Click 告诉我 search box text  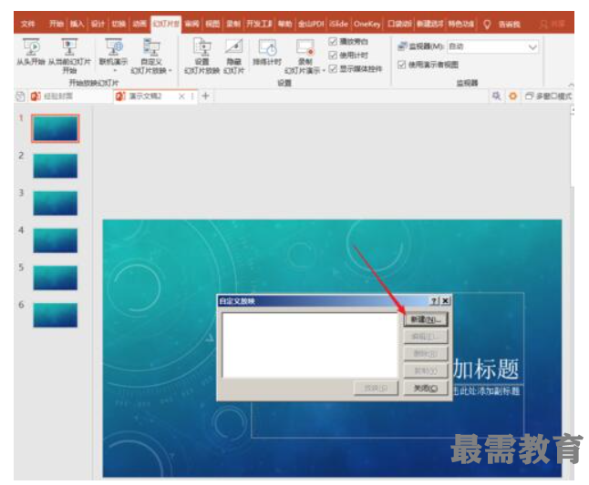pyautogui.click(x=509, y=25)
